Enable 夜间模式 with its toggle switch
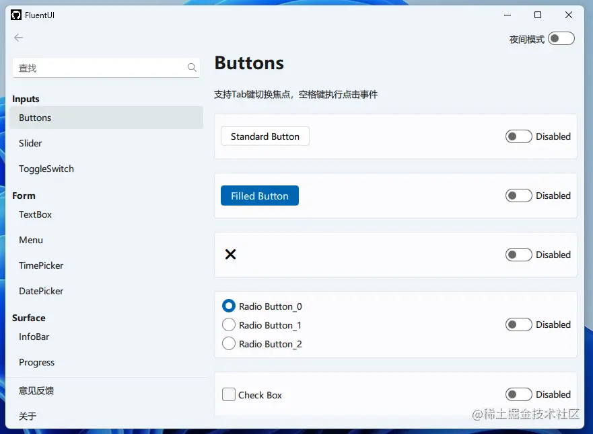593x434 pixels. [x=561, y=38]
